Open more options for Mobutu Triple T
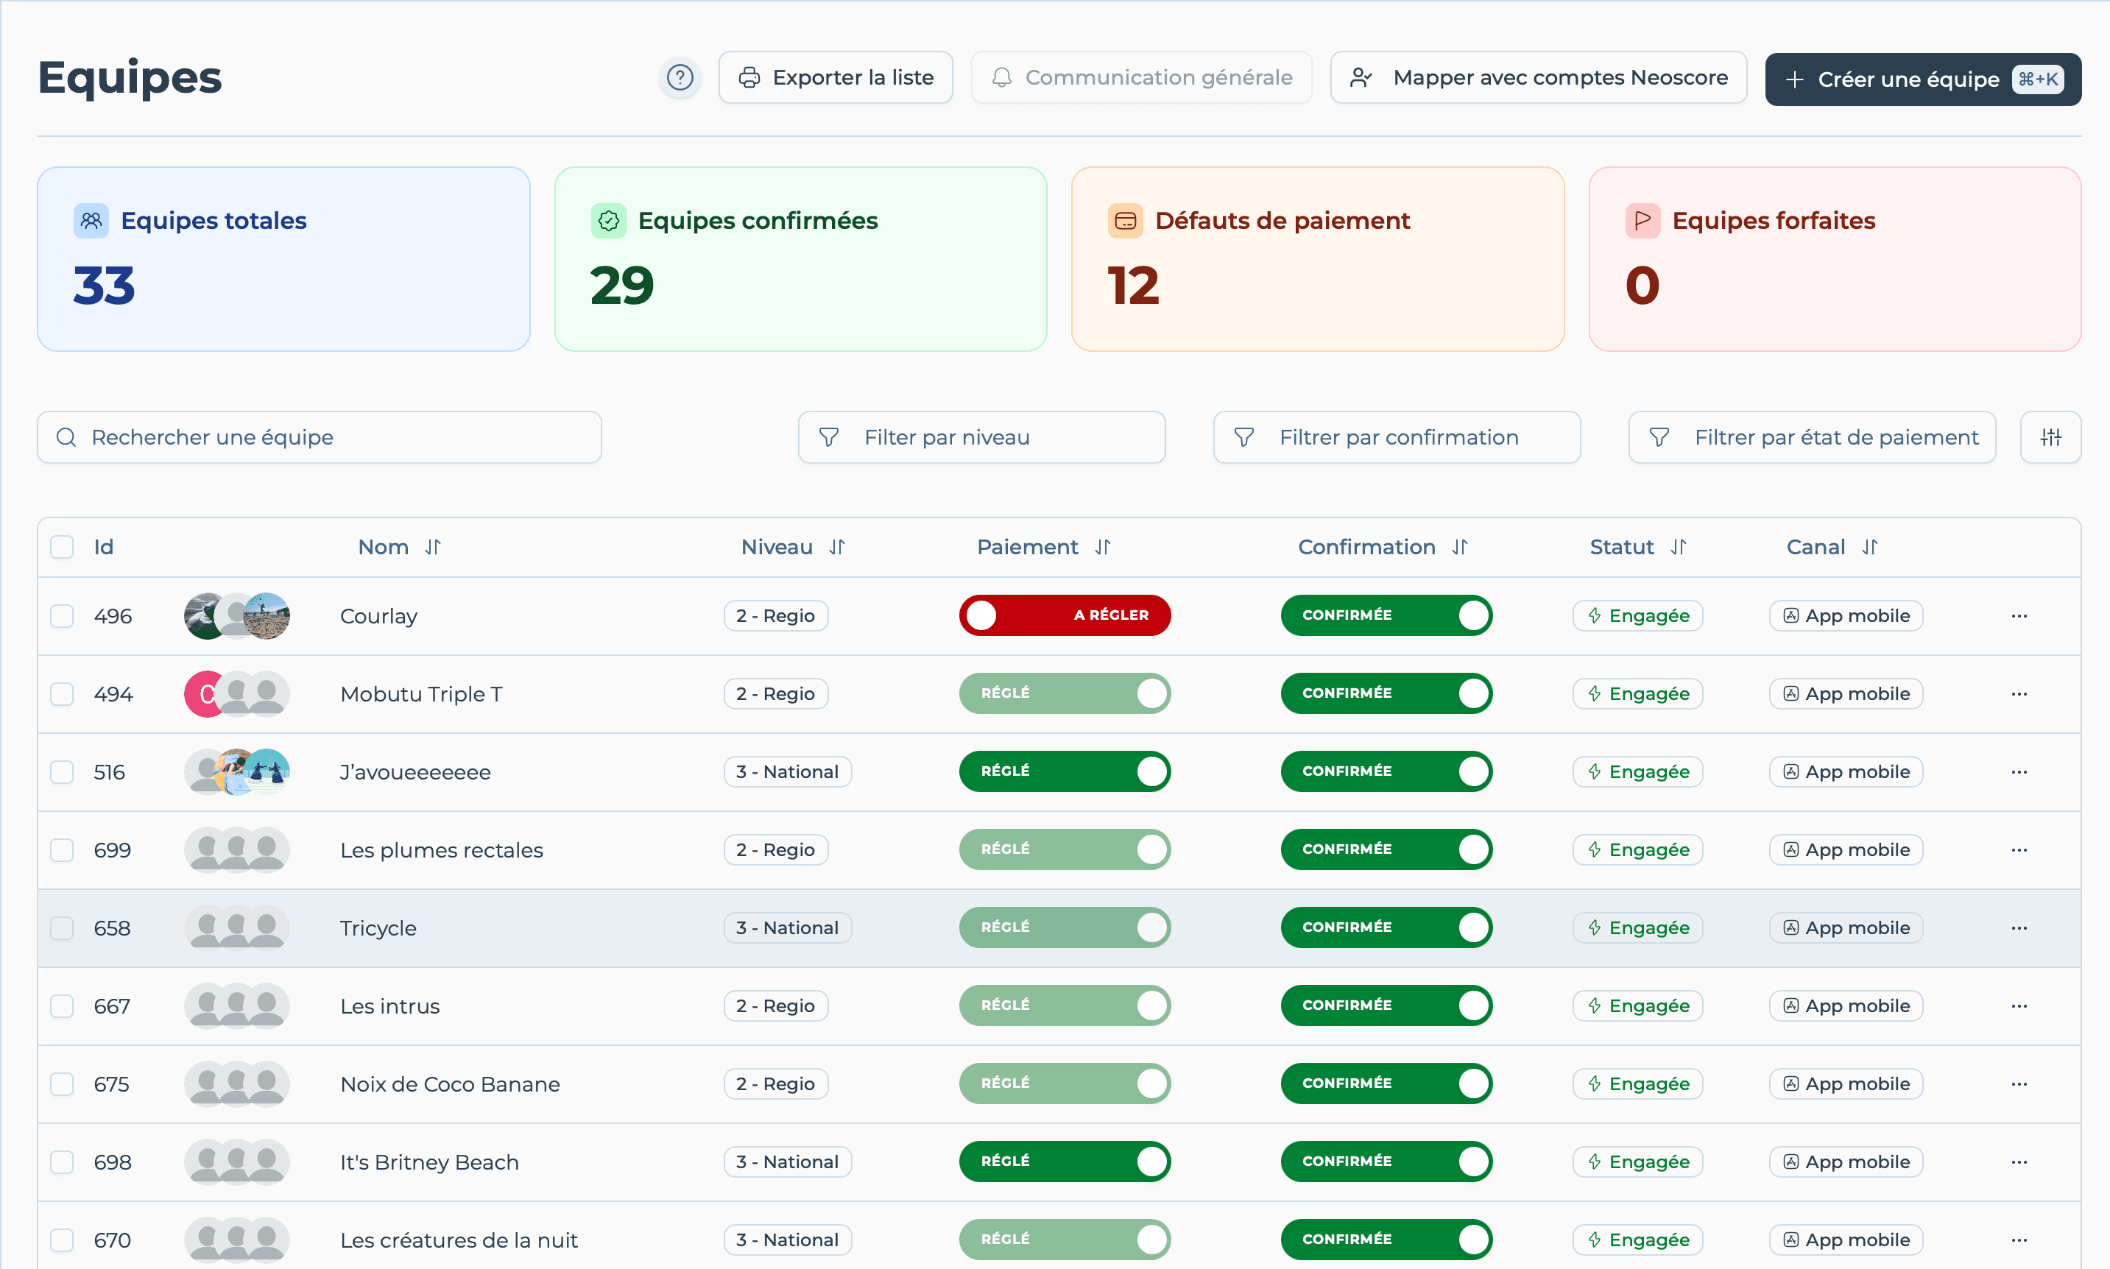The image size is (2110, 1269). [x=2019, y=693]
